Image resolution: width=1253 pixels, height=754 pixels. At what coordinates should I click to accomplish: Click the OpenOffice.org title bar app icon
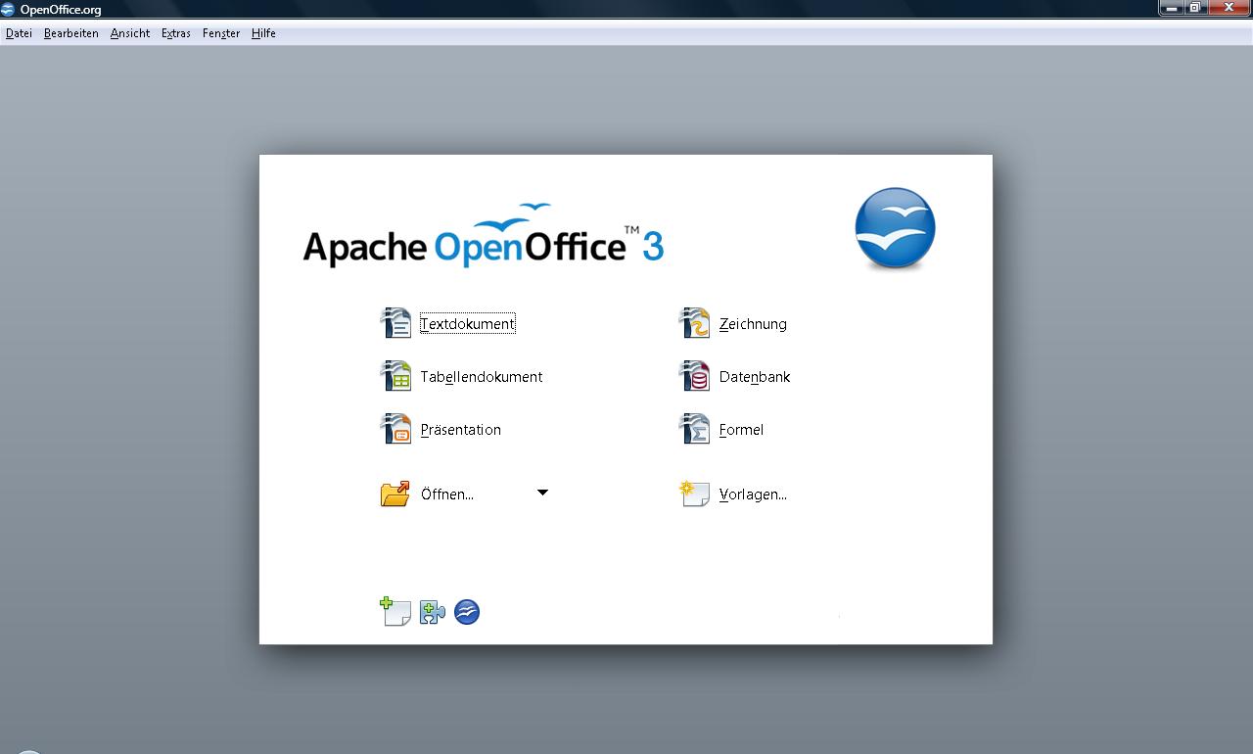(8, 9)
